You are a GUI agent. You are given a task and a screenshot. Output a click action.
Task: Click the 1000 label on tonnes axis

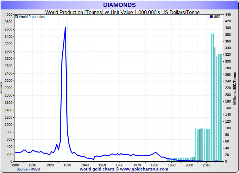pyautogui.click(x=8, y=125)
